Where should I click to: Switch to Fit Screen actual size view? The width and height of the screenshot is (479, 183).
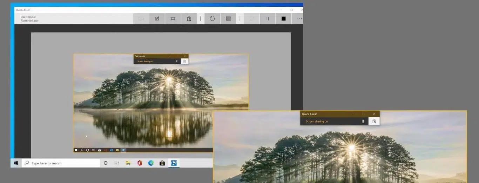click(x=173, y=19)
